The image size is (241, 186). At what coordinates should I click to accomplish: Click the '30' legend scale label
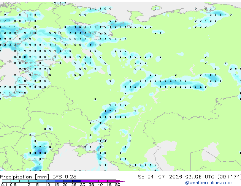(82, 184)
